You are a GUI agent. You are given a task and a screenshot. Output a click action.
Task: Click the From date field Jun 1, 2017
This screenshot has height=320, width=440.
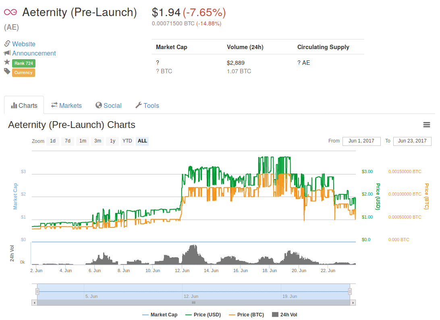(361, 141)
